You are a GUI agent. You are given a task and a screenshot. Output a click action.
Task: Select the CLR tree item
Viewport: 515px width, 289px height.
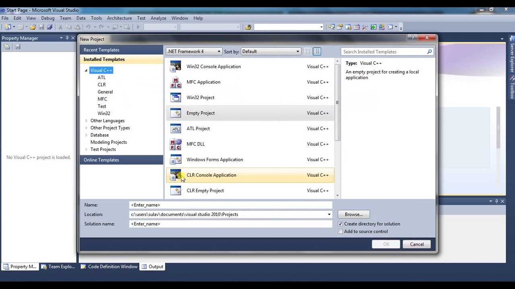point(102,85)
